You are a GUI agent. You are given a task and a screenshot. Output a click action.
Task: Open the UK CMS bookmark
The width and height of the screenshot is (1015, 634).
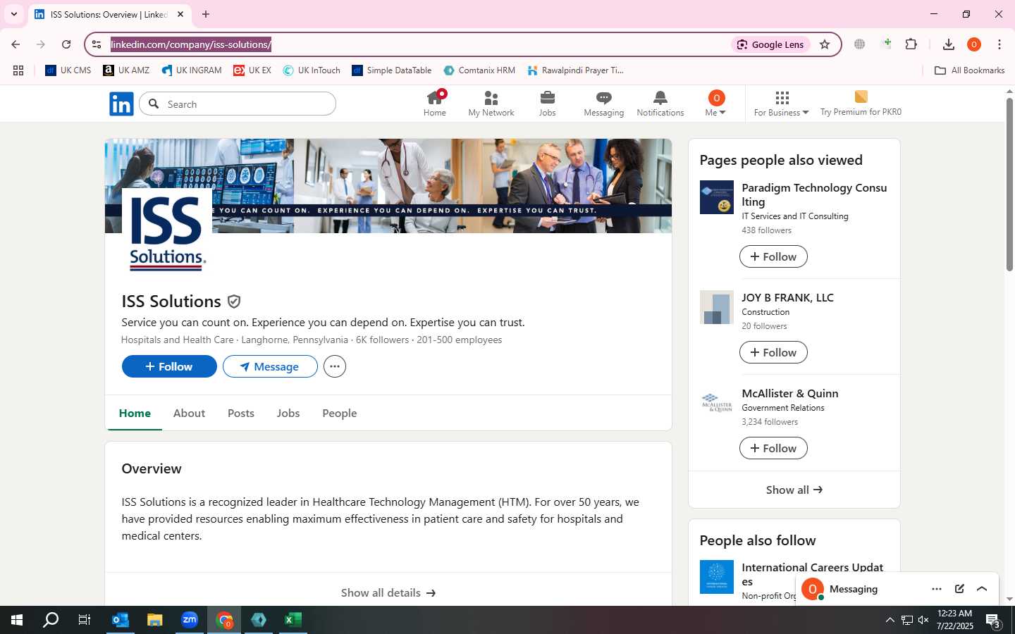[68, 70]
